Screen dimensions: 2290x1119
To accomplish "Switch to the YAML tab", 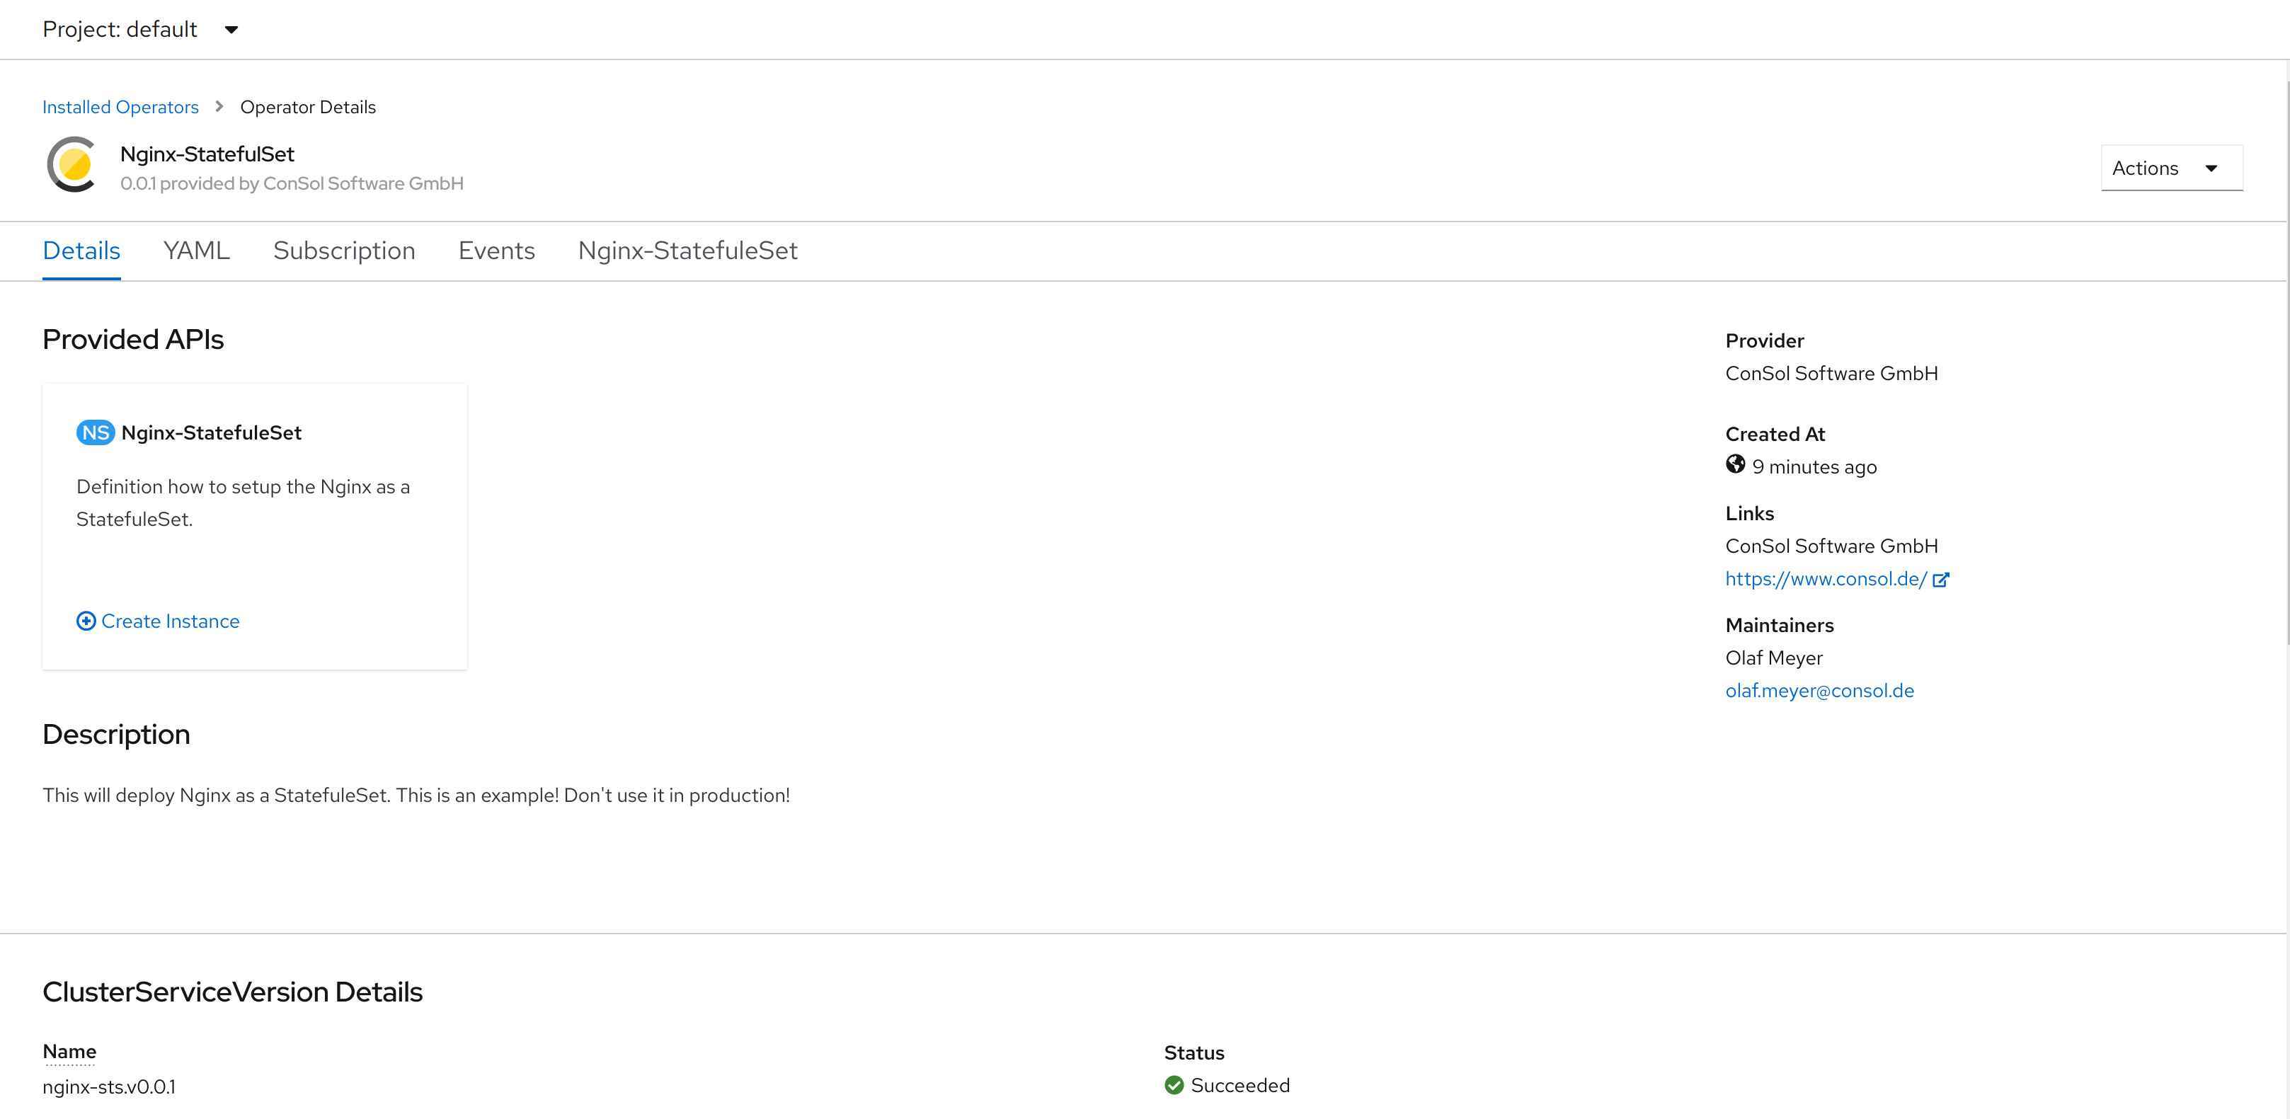I will [197, 251].
